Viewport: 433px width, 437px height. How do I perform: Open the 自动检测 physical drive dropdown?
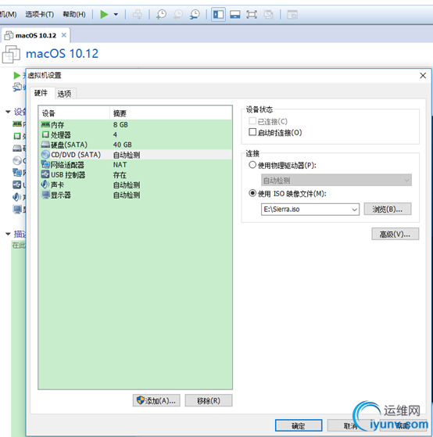point(336,181)
